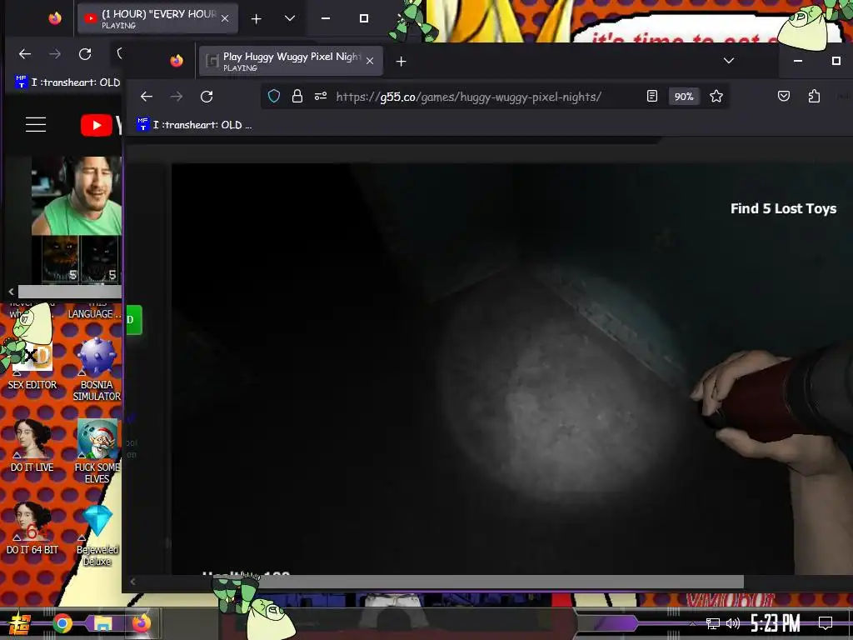
Task: Open the SEX EDITOR desktop shortcut
Action: pyautogui.click(x=32, y=365)
